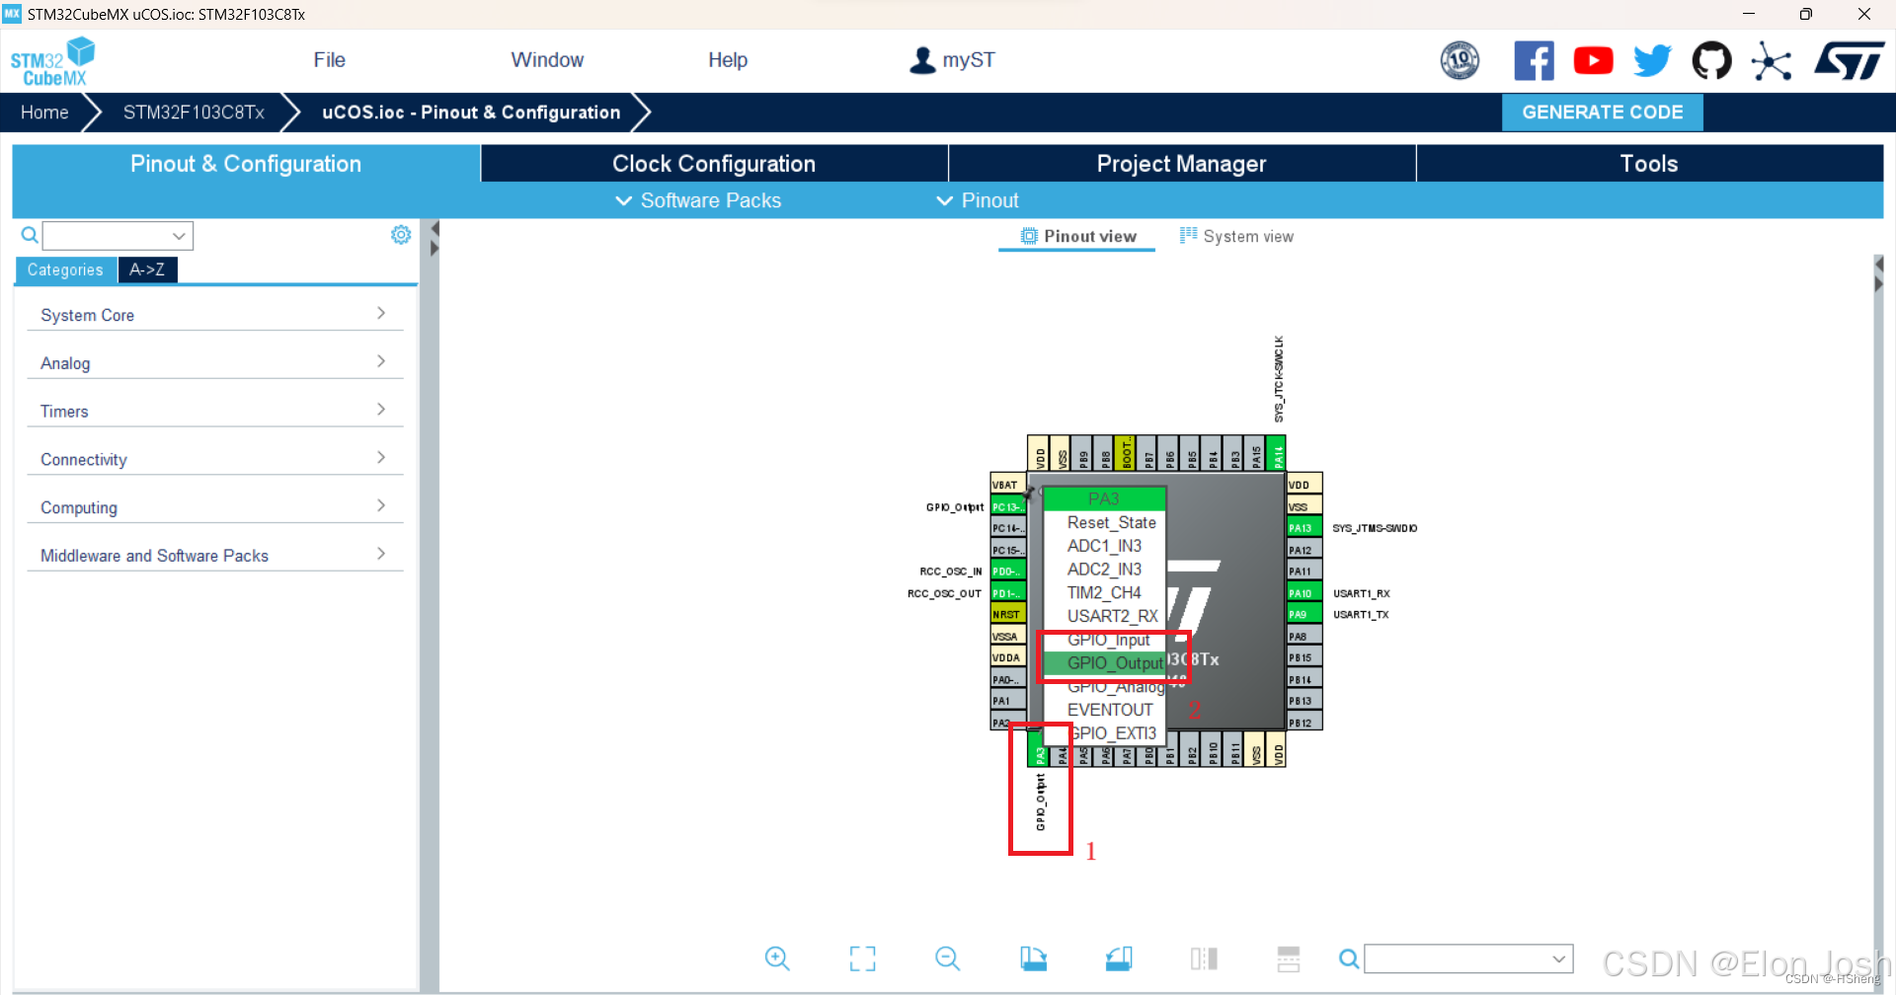Choose ADC1_IN3 in the PA3 menu
Viewport: 1896px width, 995px height.
(x=1104, y=546)
